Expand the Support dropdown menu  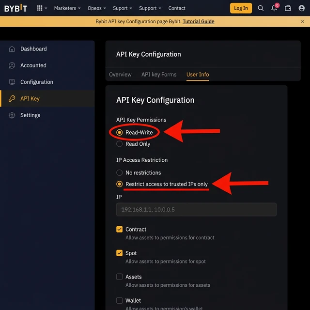click(150, 8)
